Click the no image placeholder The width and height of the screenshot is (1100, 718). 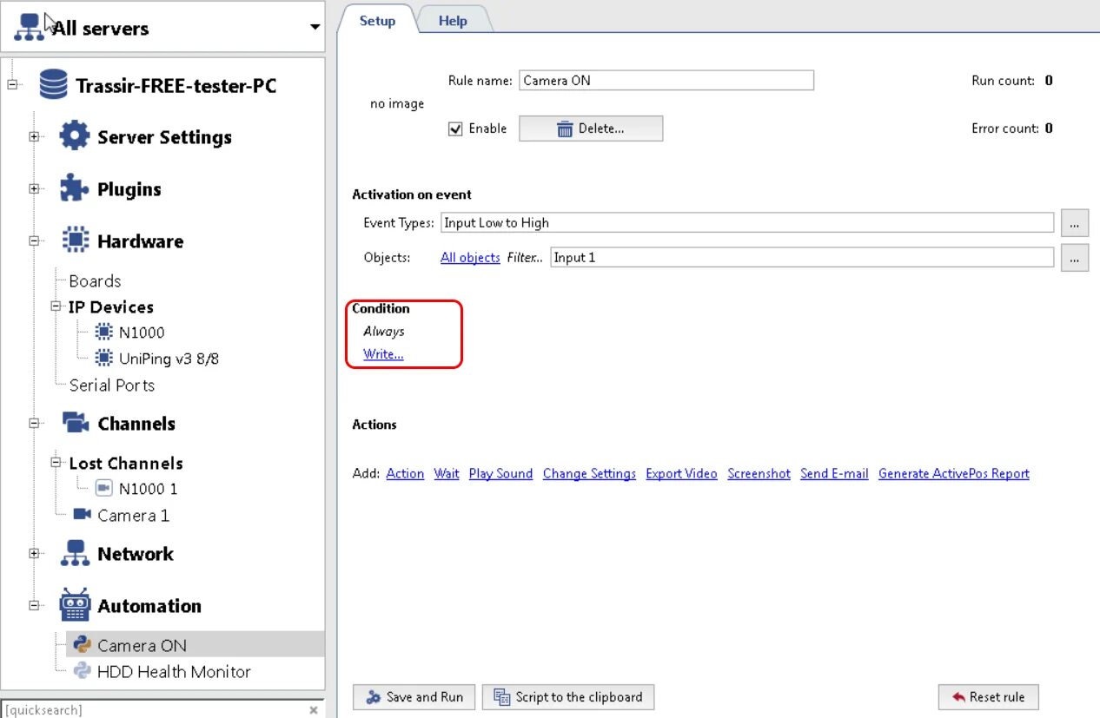tap(397, 104)
